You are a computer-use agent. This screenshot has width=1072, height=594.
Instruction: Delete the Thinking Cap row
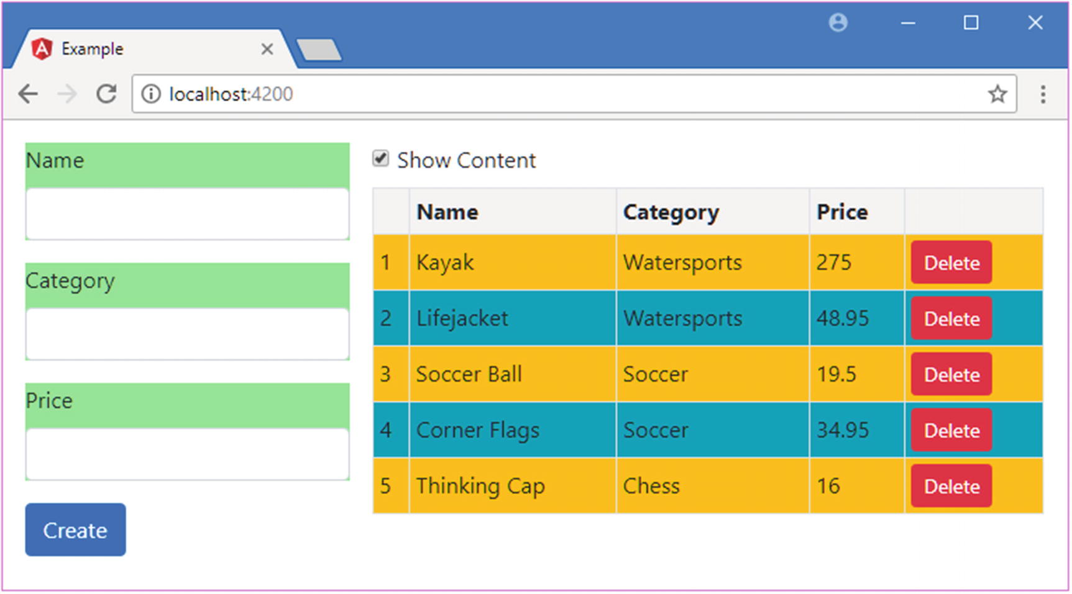coord(951,486)
